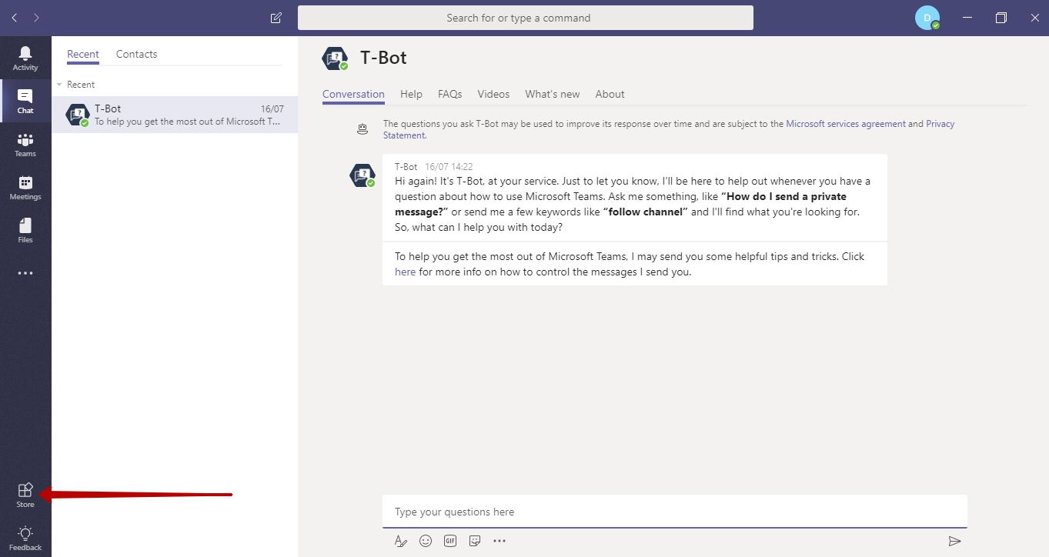Open the What's new tab
This screenshot has width=1049, height=557.
click(553, 94)
